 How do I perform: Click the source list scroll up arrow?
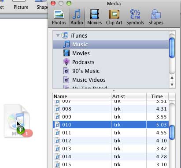pyautogui.click(x=172, y=77)
